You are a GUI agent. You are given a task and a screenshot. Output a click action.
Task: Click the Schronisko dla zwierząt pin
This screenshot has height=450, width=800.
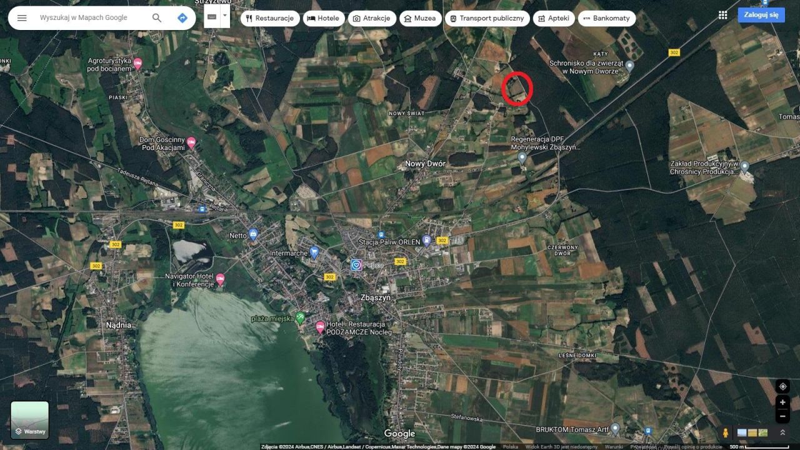pos(630,66)
